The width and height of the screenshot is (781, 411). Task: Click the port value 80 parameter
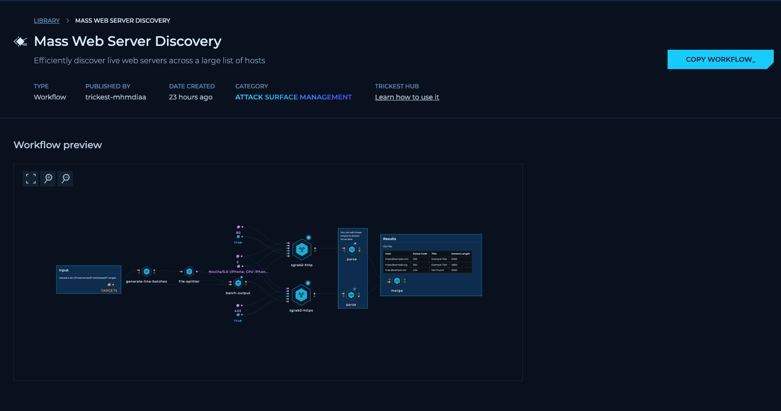(x=238, y=233)
